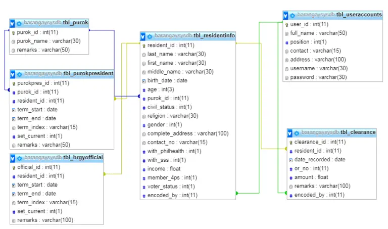Screen dimensions: 388x229
Task: Toggle the V box on tbl_purokpresident header
Action: tap(13, 74)
